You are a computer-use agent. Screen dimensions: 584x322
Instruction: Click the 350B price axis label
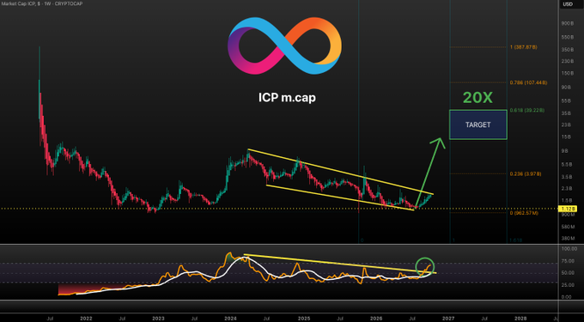point(567,49)
